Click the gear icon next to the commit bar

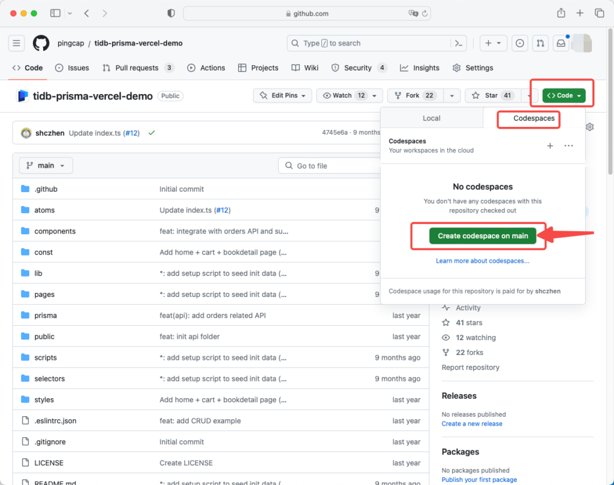[x=589, y=127]
